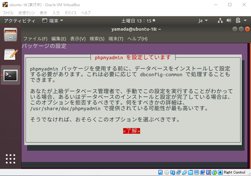Click the 'dbconfig-common' text in the dialog

coord(161,75)
